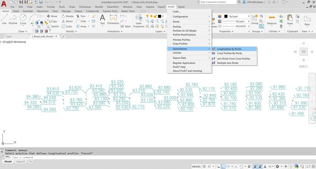Expand the Utilities panel
316x169 pixels.
point(275,31)
